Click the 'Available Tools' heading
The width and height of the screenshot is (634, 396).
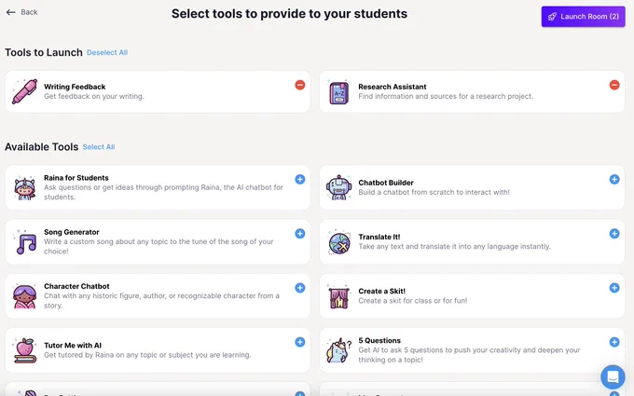click(42, 146)
